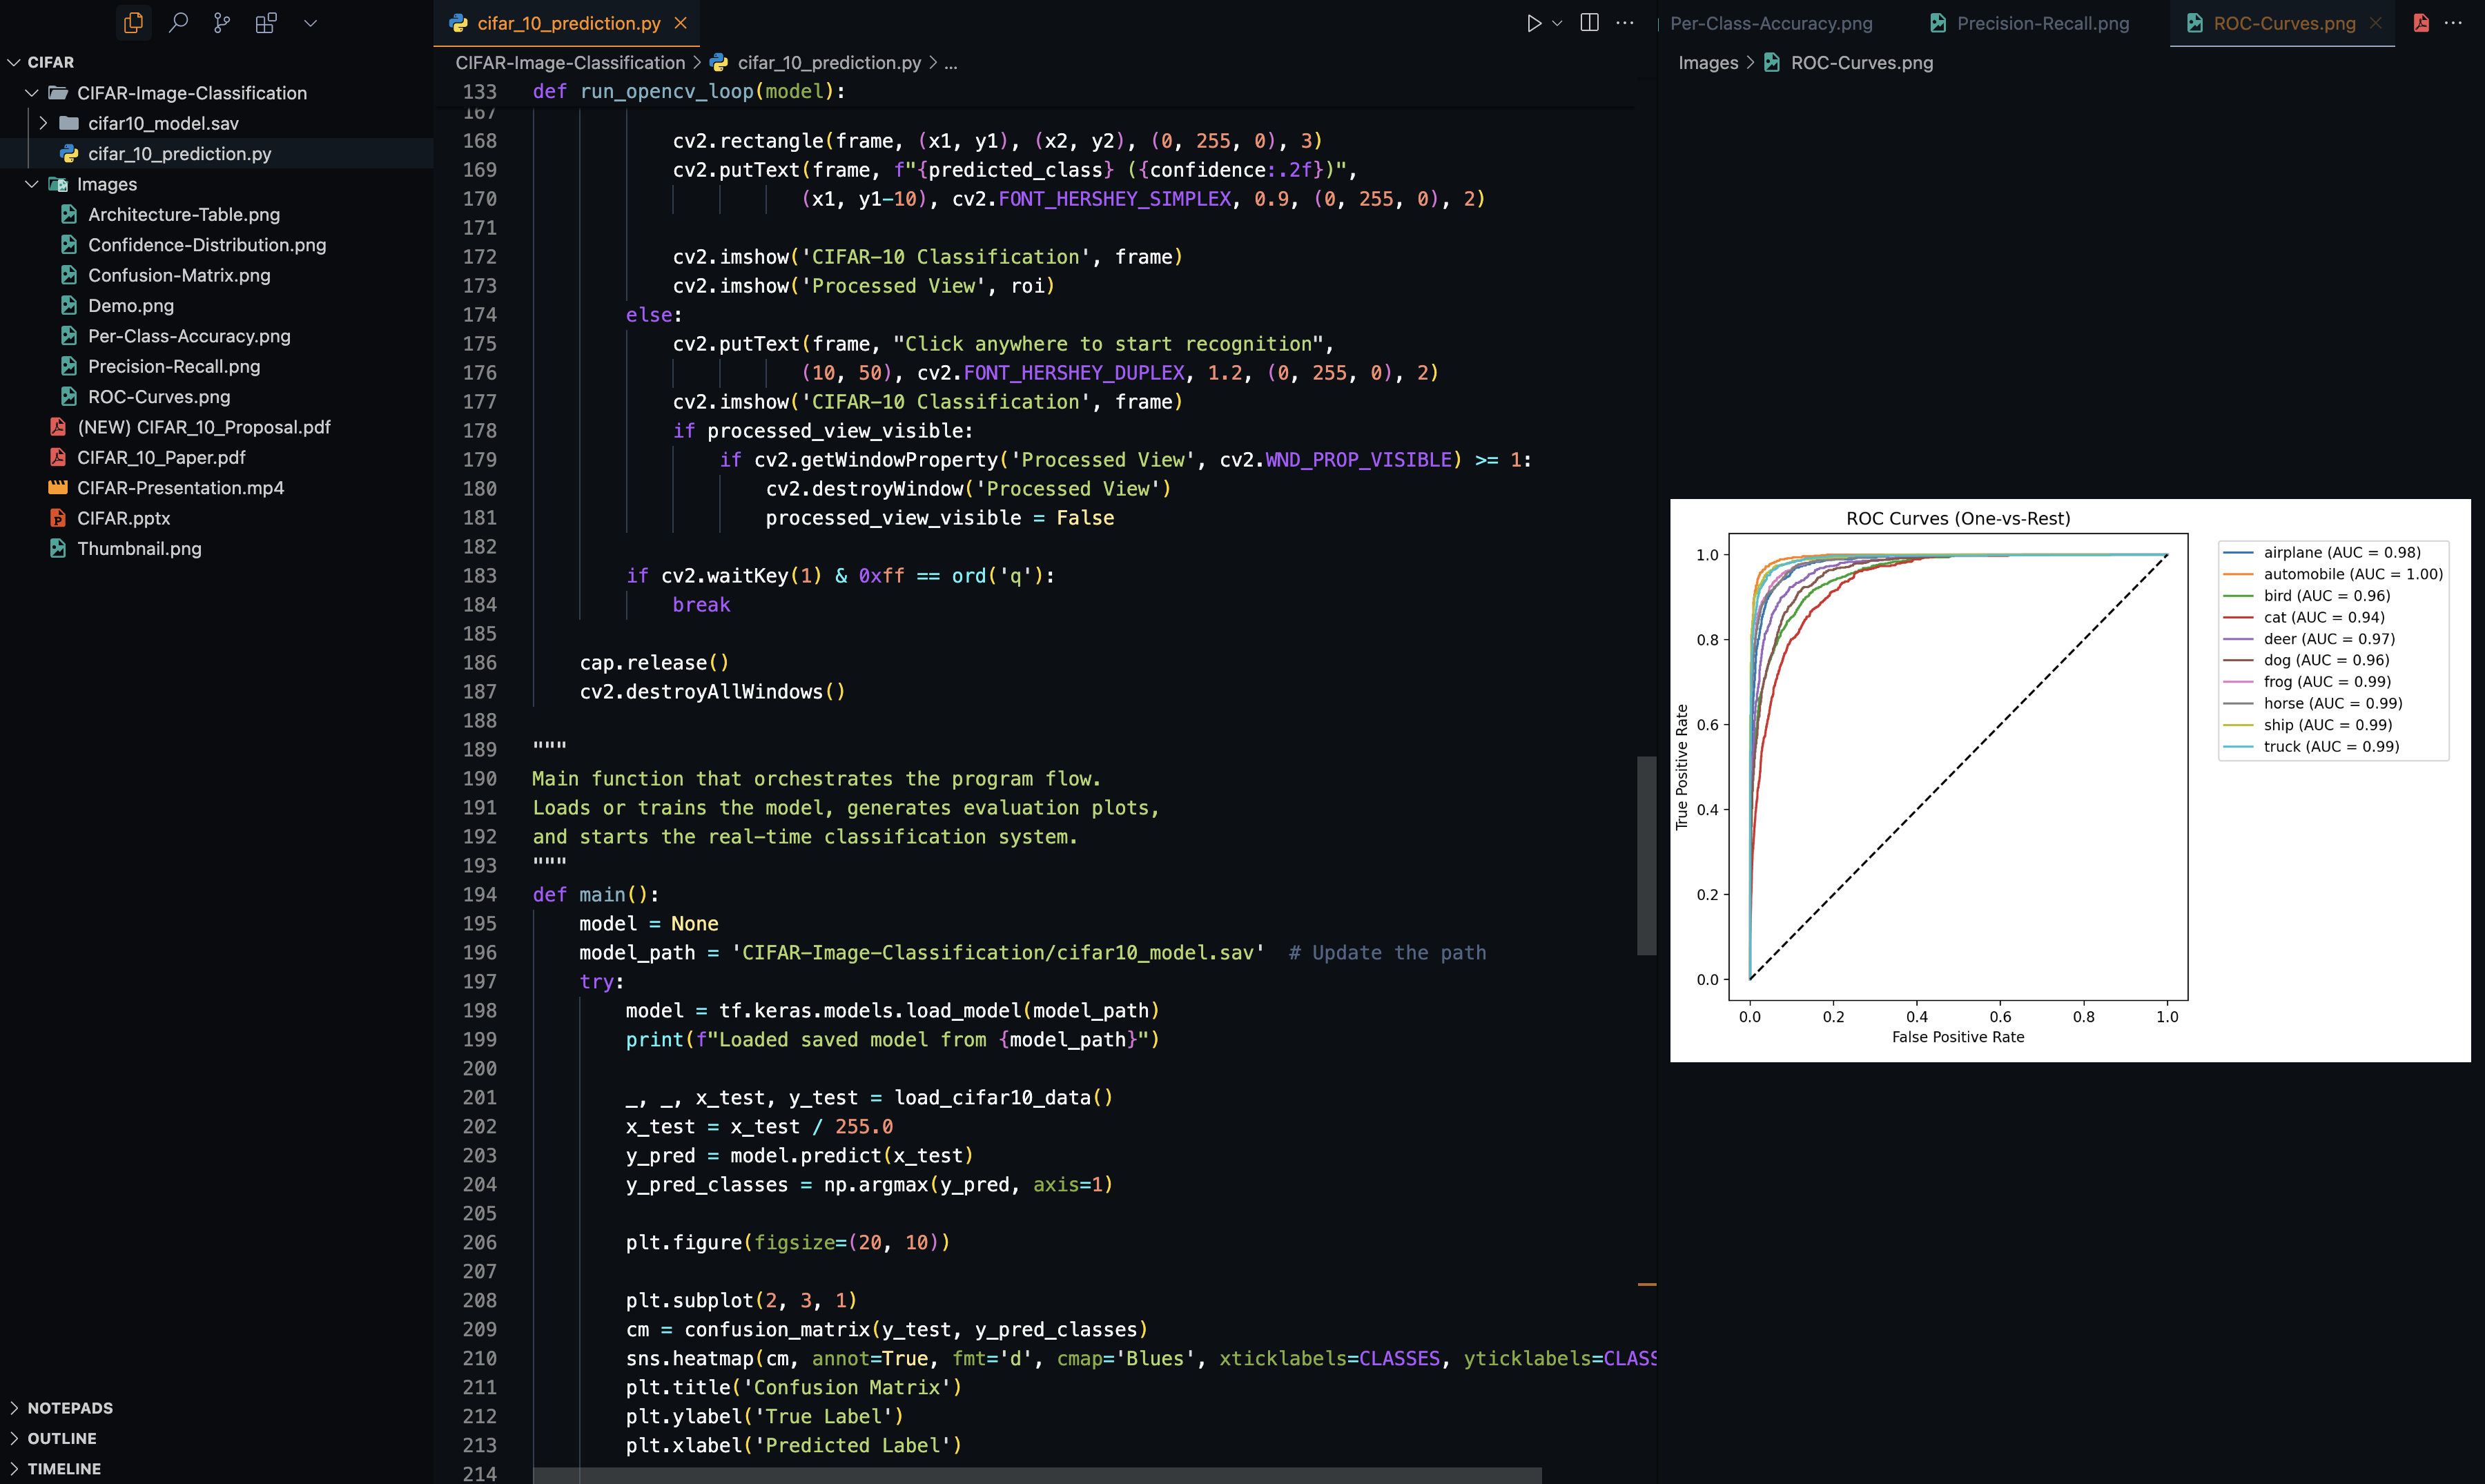Image resolution: width=2485 pixels, height=1484 pixels.
Task: Close the ROC-Curves.png tab
Action: (2375, 23)
